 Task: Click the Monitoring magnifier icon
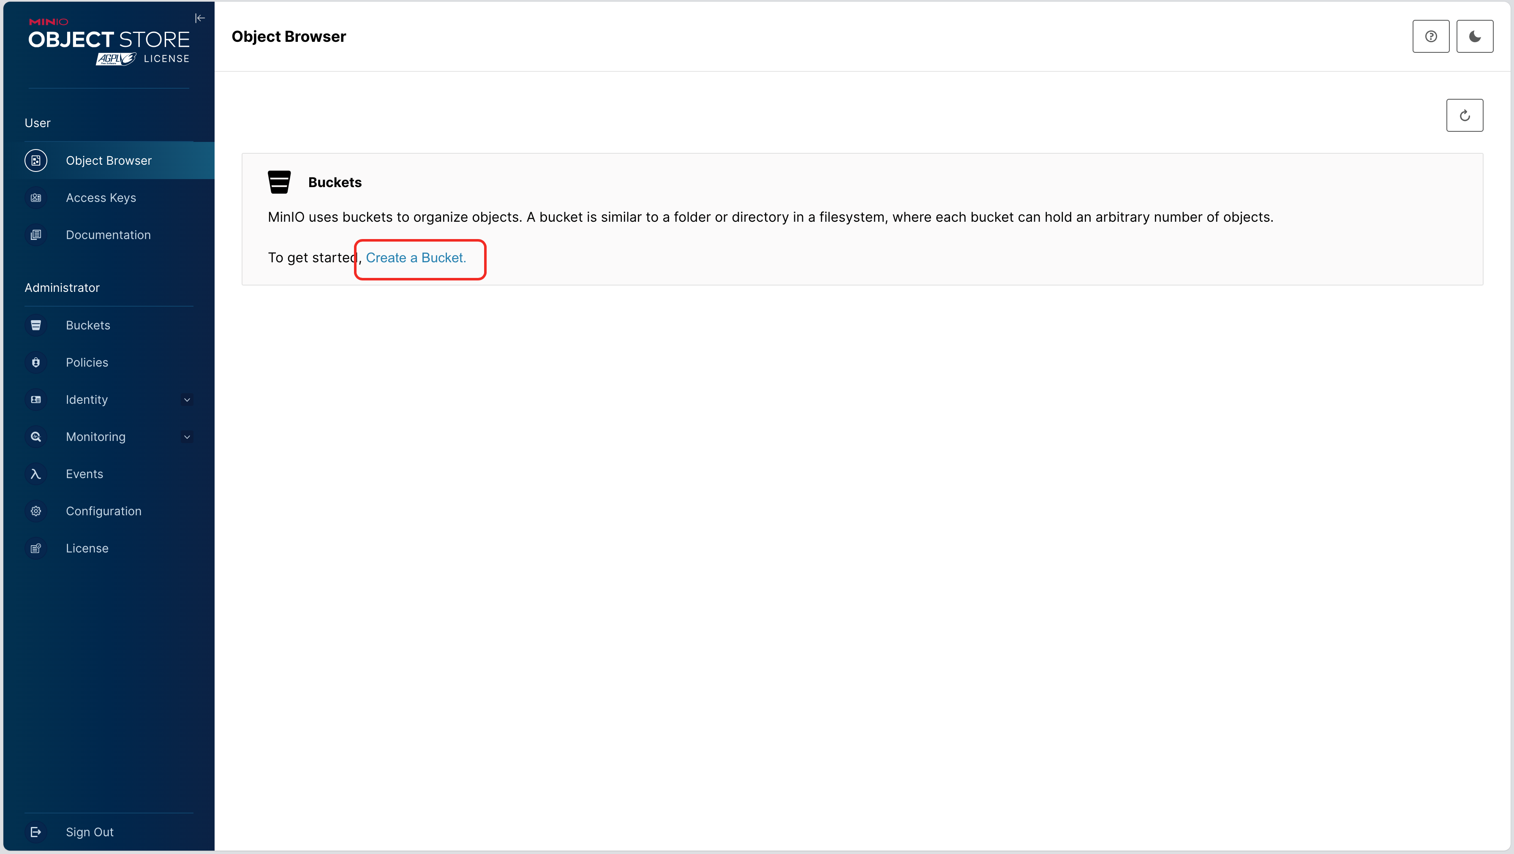tap(36, 437)
